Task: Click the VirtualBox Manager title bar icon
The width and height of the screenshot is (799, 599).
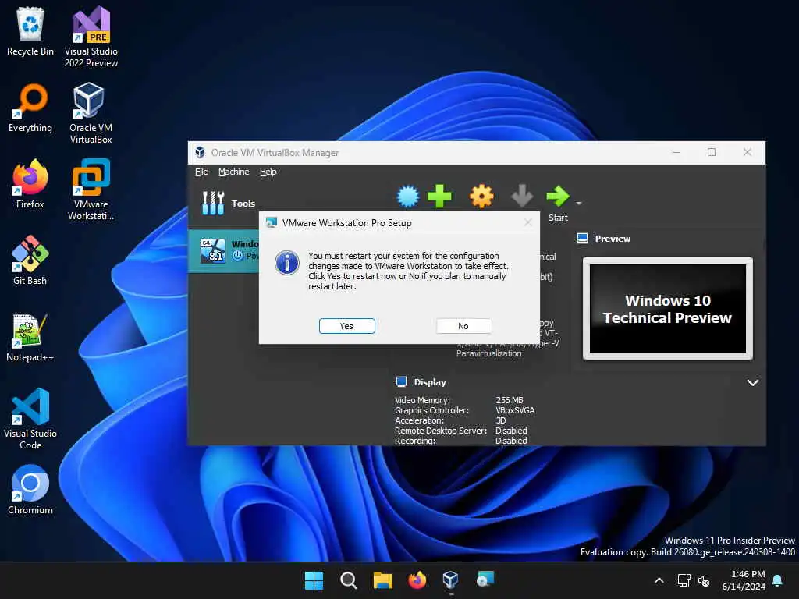Action: [200, 152]
